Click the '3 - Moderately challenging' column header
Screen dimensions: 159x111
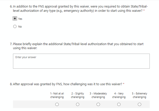click(x=98, y=95)
